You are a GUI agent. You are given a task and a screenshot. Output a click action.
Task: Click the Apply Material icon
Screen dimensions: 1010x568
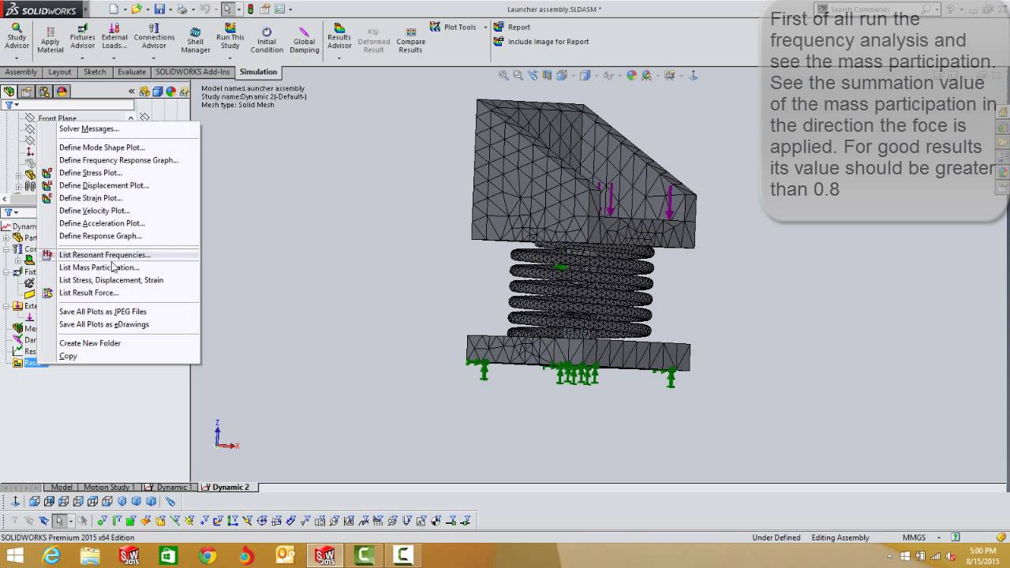pyautogui.click(x=50, y=39)
